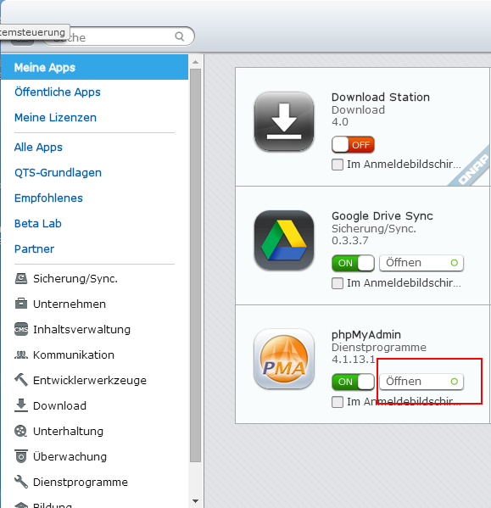The image size is (491, 508).
Task: Click Öffnen button for Google Drive Sync
Action: pyautogui.click(x=421, y=263)
